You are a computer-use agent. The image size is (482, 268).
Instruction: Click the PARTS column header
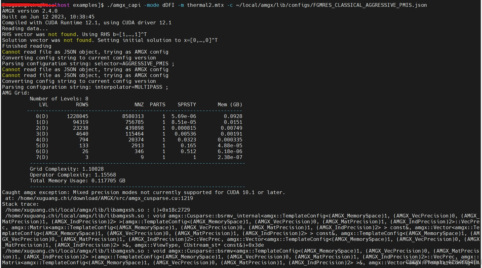click(x=158, y=105)
